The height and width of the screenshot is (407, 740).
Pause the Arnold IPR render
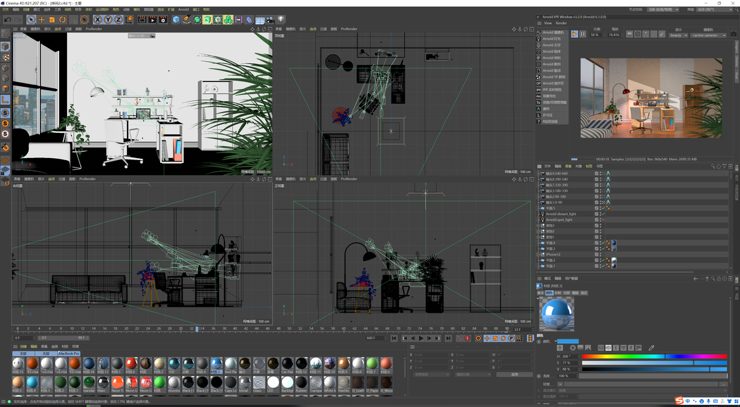(x=583, y=34)
